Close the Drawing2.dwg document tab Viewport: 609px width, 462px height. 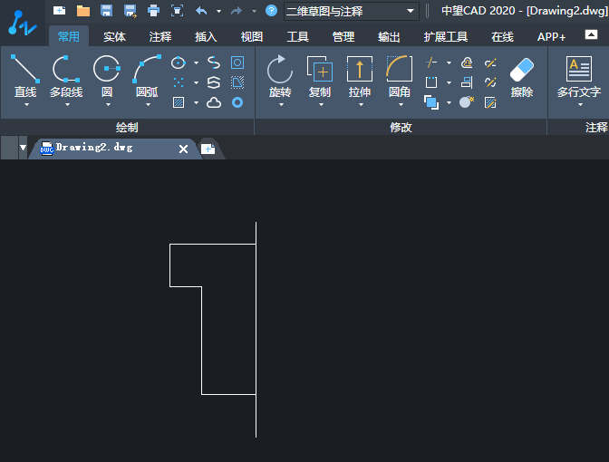(183, 149)
